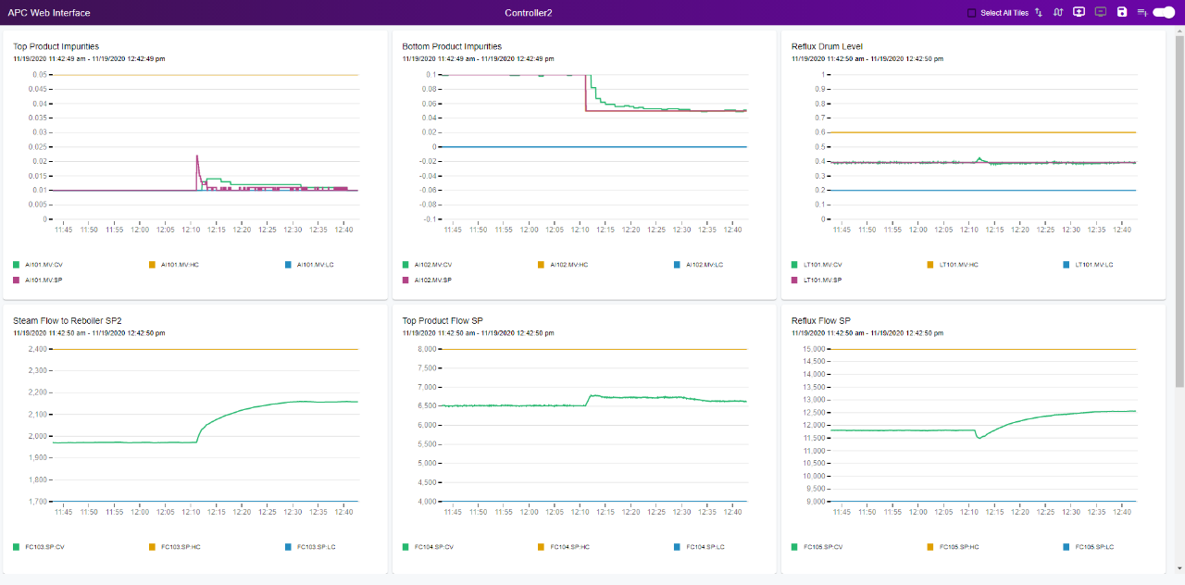
Task: Select the Top Product Impurities tile title
Action: (x=56, y=46)
